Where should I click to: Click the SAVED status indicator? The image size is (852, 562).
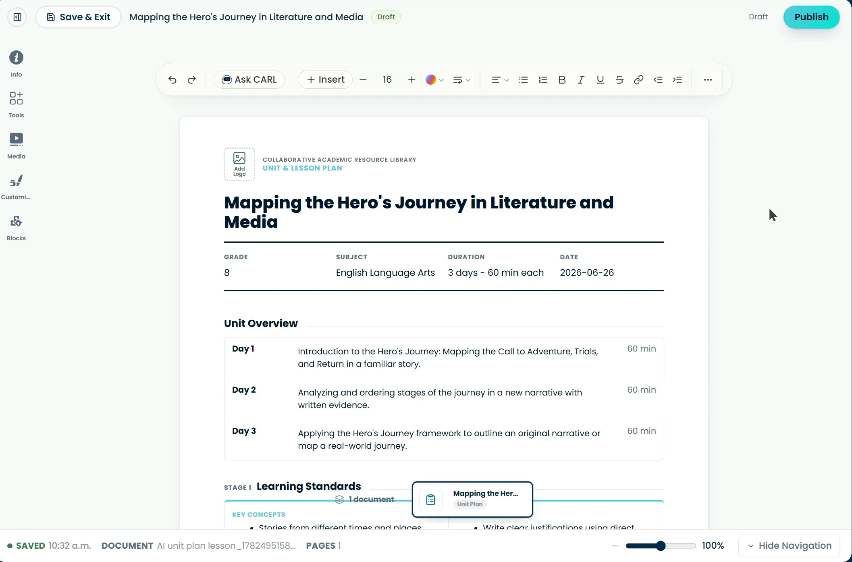click(27, 546)
